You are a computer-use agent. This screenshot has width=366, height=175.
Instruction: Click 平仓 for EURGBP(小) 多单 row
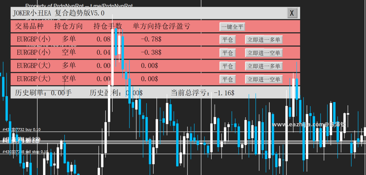228,40
